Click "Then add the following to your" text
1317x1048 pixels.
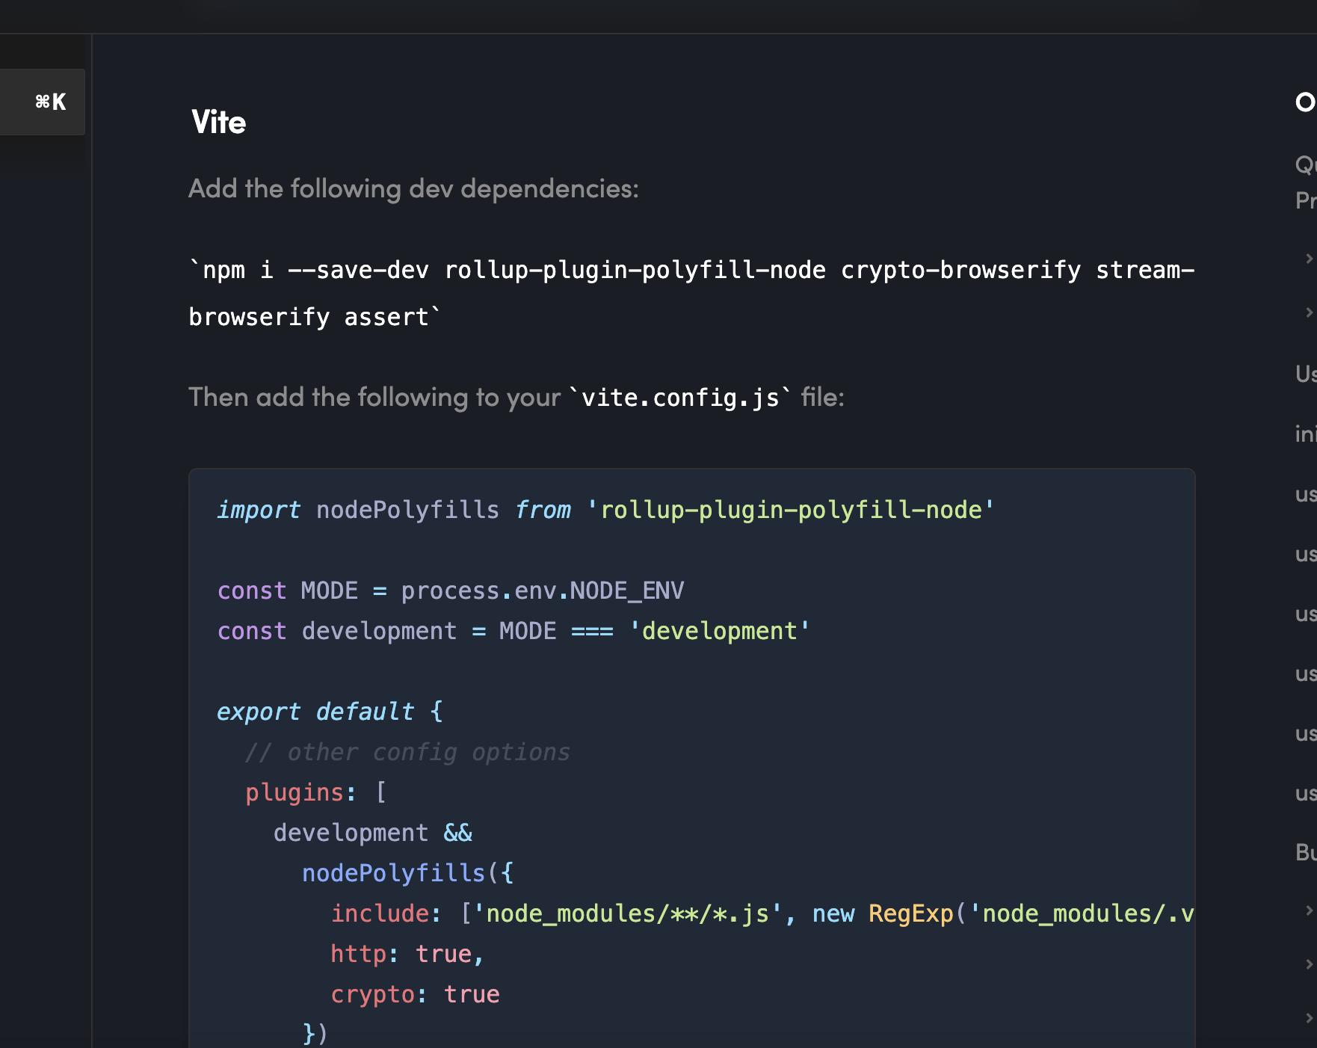coord(374,398)
